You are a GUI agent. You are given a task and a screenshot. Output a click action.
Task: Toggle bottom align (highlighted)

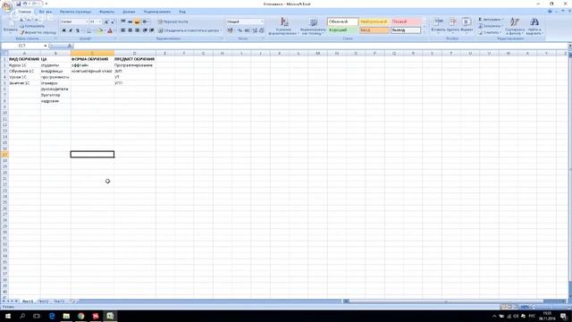[137, 21]
